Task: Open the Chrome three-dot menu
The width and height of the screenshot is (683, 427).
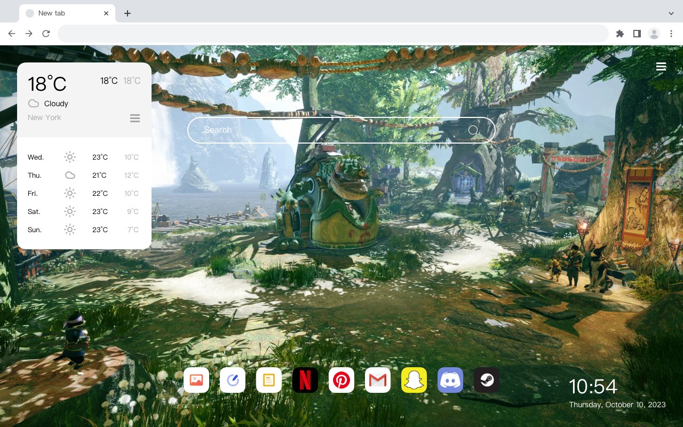Action: coord(671,34)
